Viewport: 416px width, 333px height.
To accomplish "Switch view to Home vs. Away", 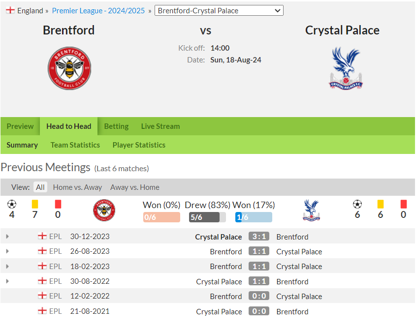I will point(77,187).
